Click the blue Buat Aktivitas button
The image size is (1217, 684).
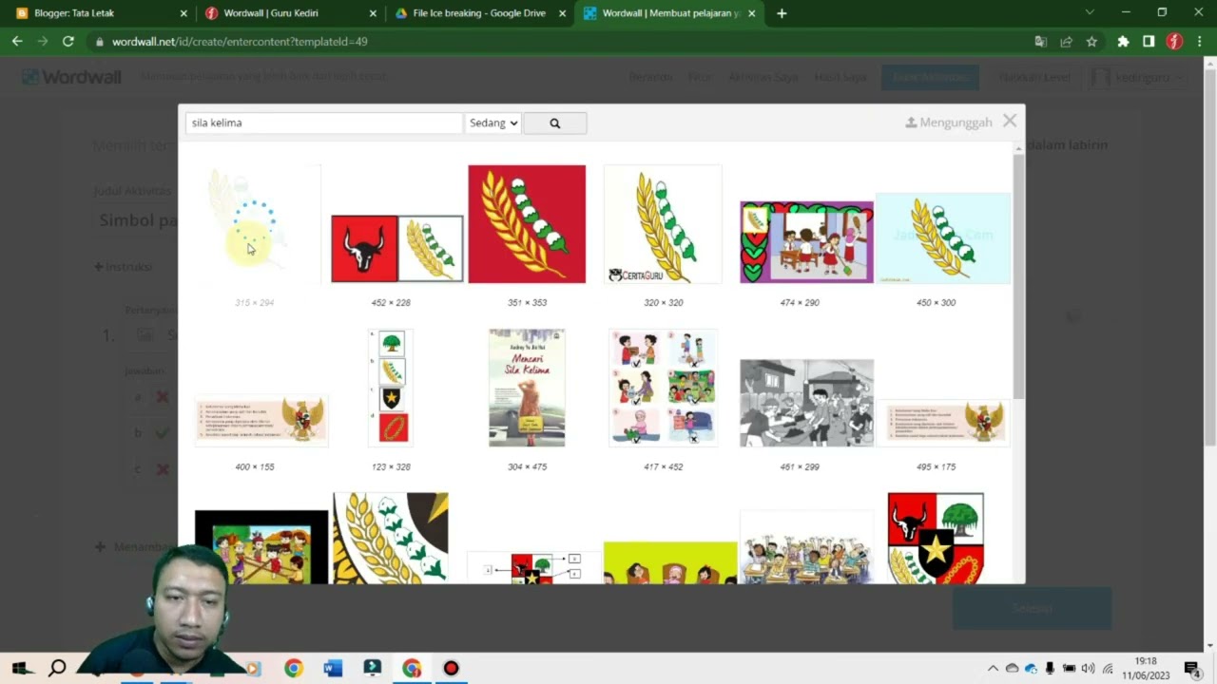tap(930, 77)
